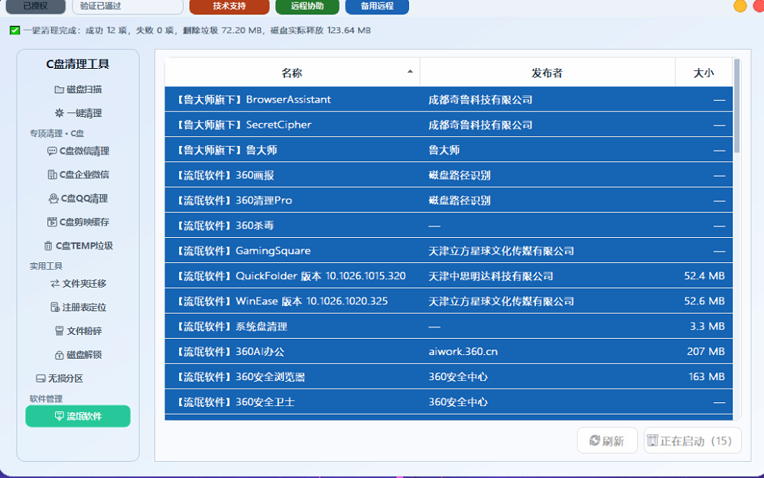Image resolution: width=764 pixels, height=478 pixels.
Task: Select row 360清理Pro
Action: [x=449, y=200]
